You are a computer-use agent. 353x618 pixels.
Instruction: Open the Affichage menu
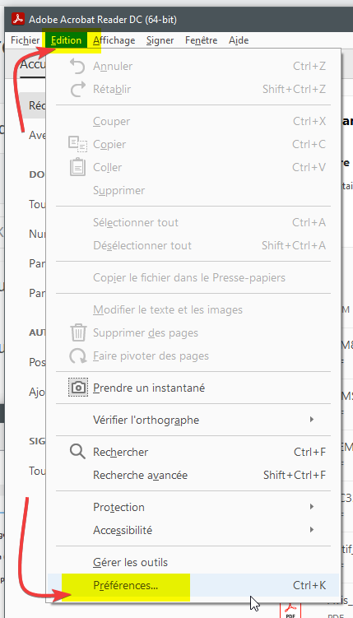[114, 40]
